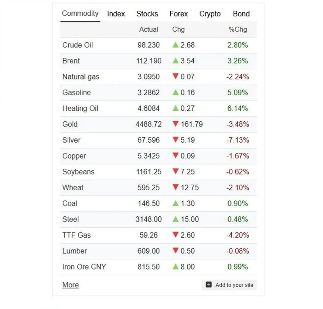
Task: Open the Stocks tab
Action: tap(147, 14)
